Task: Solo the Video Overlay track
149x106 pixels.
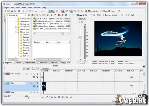Action: [x=38, y=74]
